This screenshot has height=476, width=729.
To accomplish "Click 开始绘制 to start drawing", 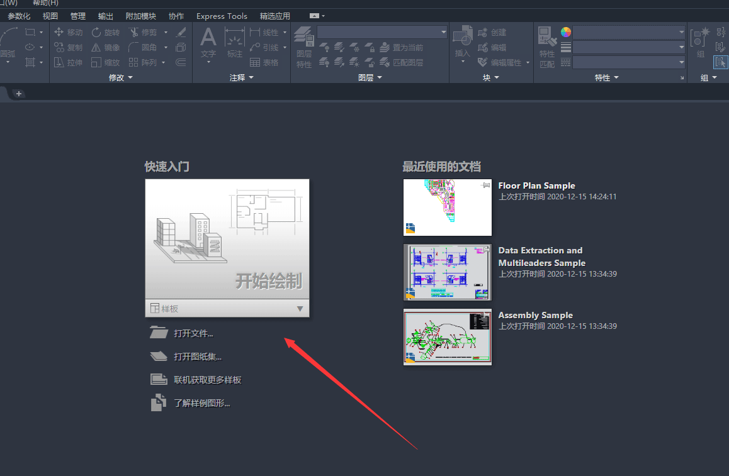I will click(227, 239).
